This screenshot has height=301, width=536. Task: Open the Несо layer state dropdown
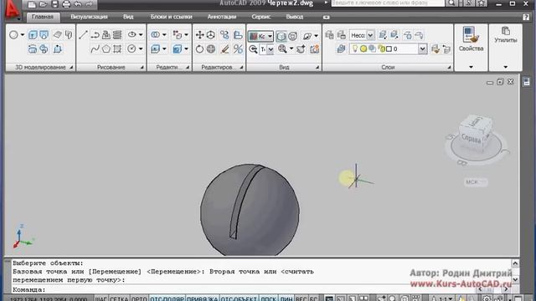pos(370,35)
